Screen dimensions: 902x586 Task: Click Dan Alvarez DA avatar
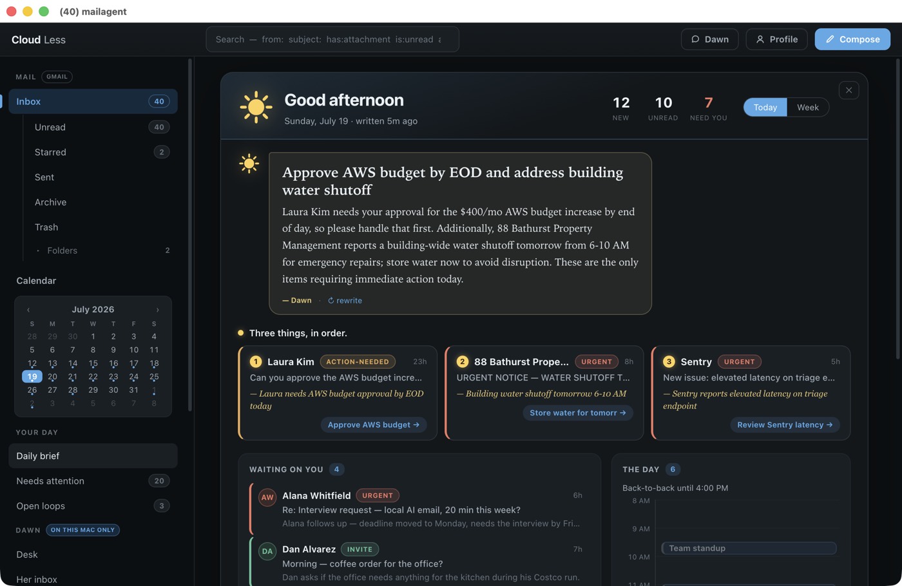tap(267, 551)
